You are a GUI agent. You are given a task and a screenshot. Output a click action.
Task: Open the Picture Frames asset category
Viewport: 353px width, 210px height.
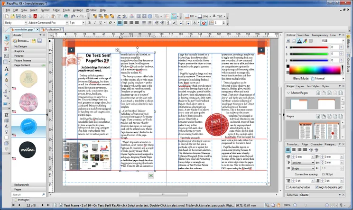[28, 61]
